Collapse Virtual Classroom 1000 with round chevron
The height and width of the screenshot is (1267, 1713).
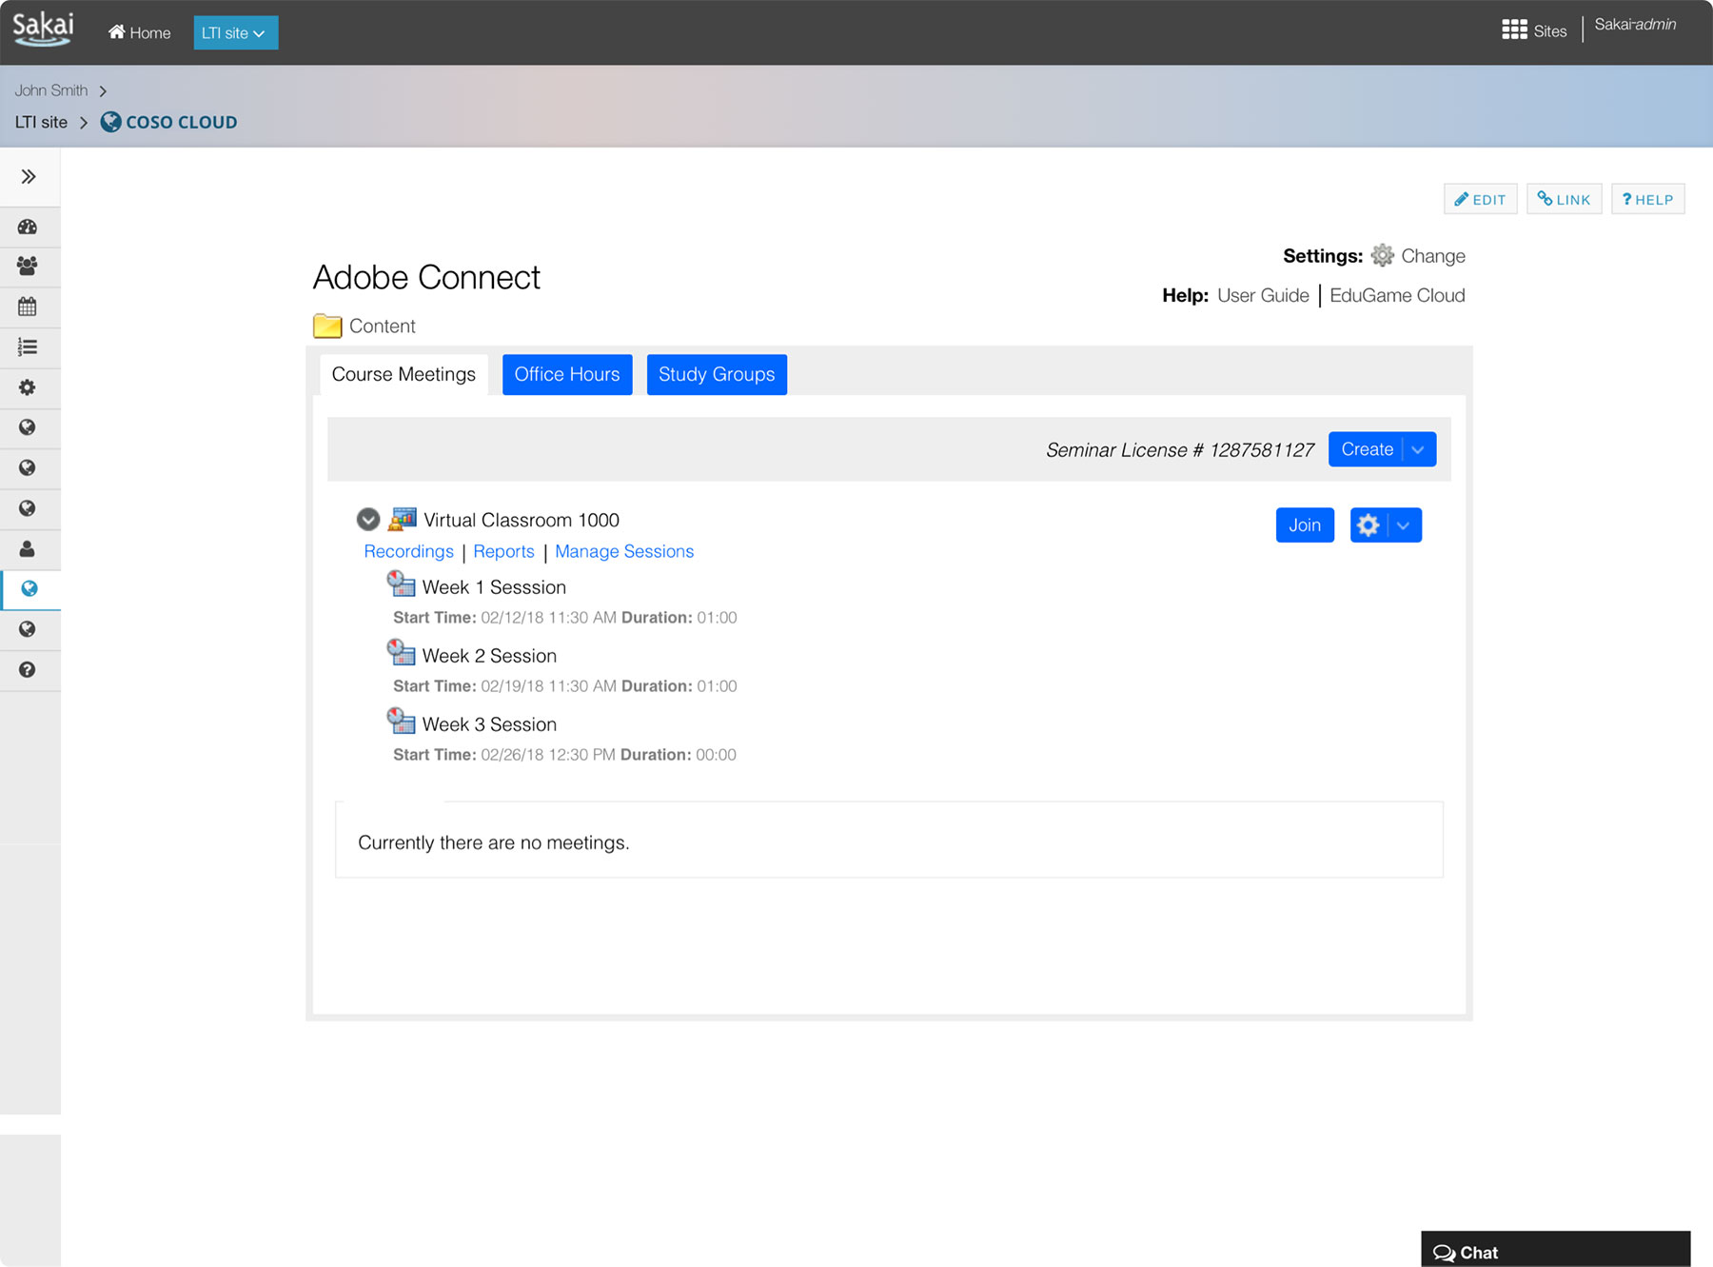(368, 520)
